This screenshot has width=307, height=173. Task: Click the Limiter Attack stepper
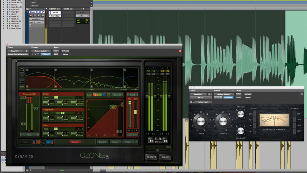point(63,102)
